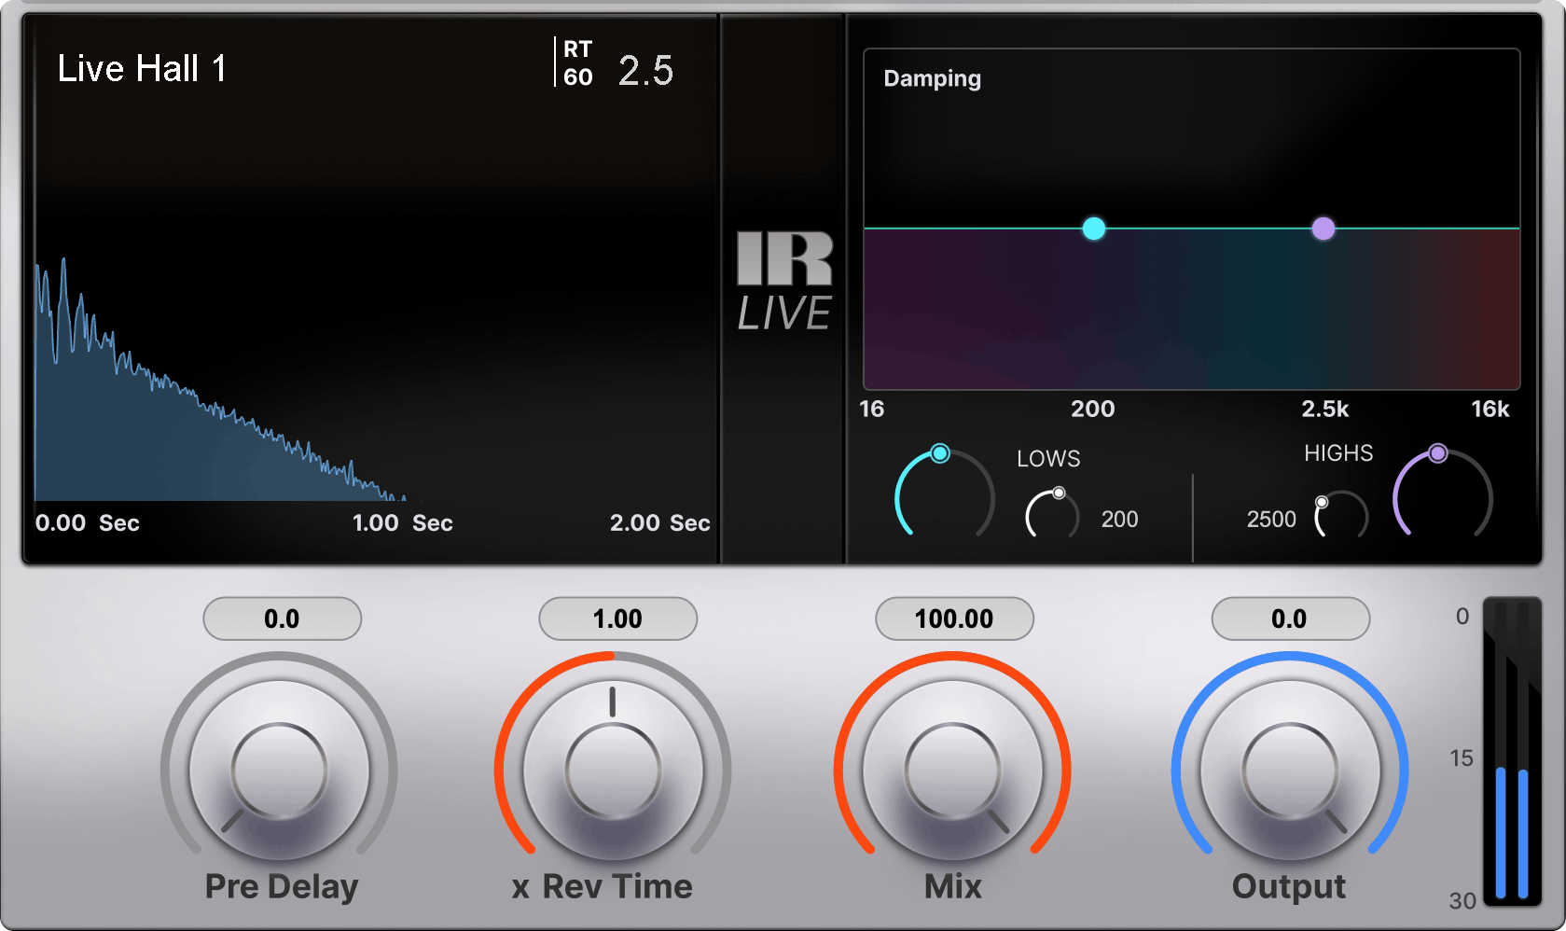Open the Live Hall 1 preset name
The image size is (1566, 931).
(142, 69)
